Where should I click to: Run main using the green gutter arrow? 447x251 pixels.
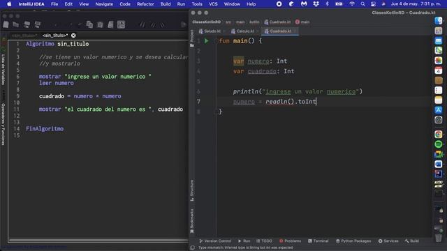[207, 41]
